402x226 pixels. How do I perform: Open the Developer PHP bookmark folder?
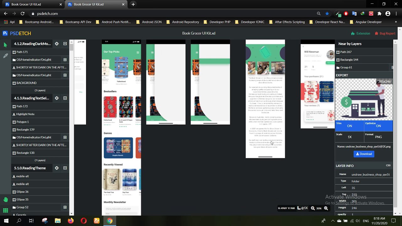coord(217,22)
